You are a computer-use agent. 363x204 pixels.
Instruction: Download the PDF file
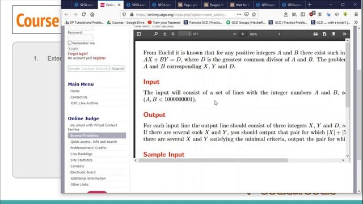click(x=324, y=34)
